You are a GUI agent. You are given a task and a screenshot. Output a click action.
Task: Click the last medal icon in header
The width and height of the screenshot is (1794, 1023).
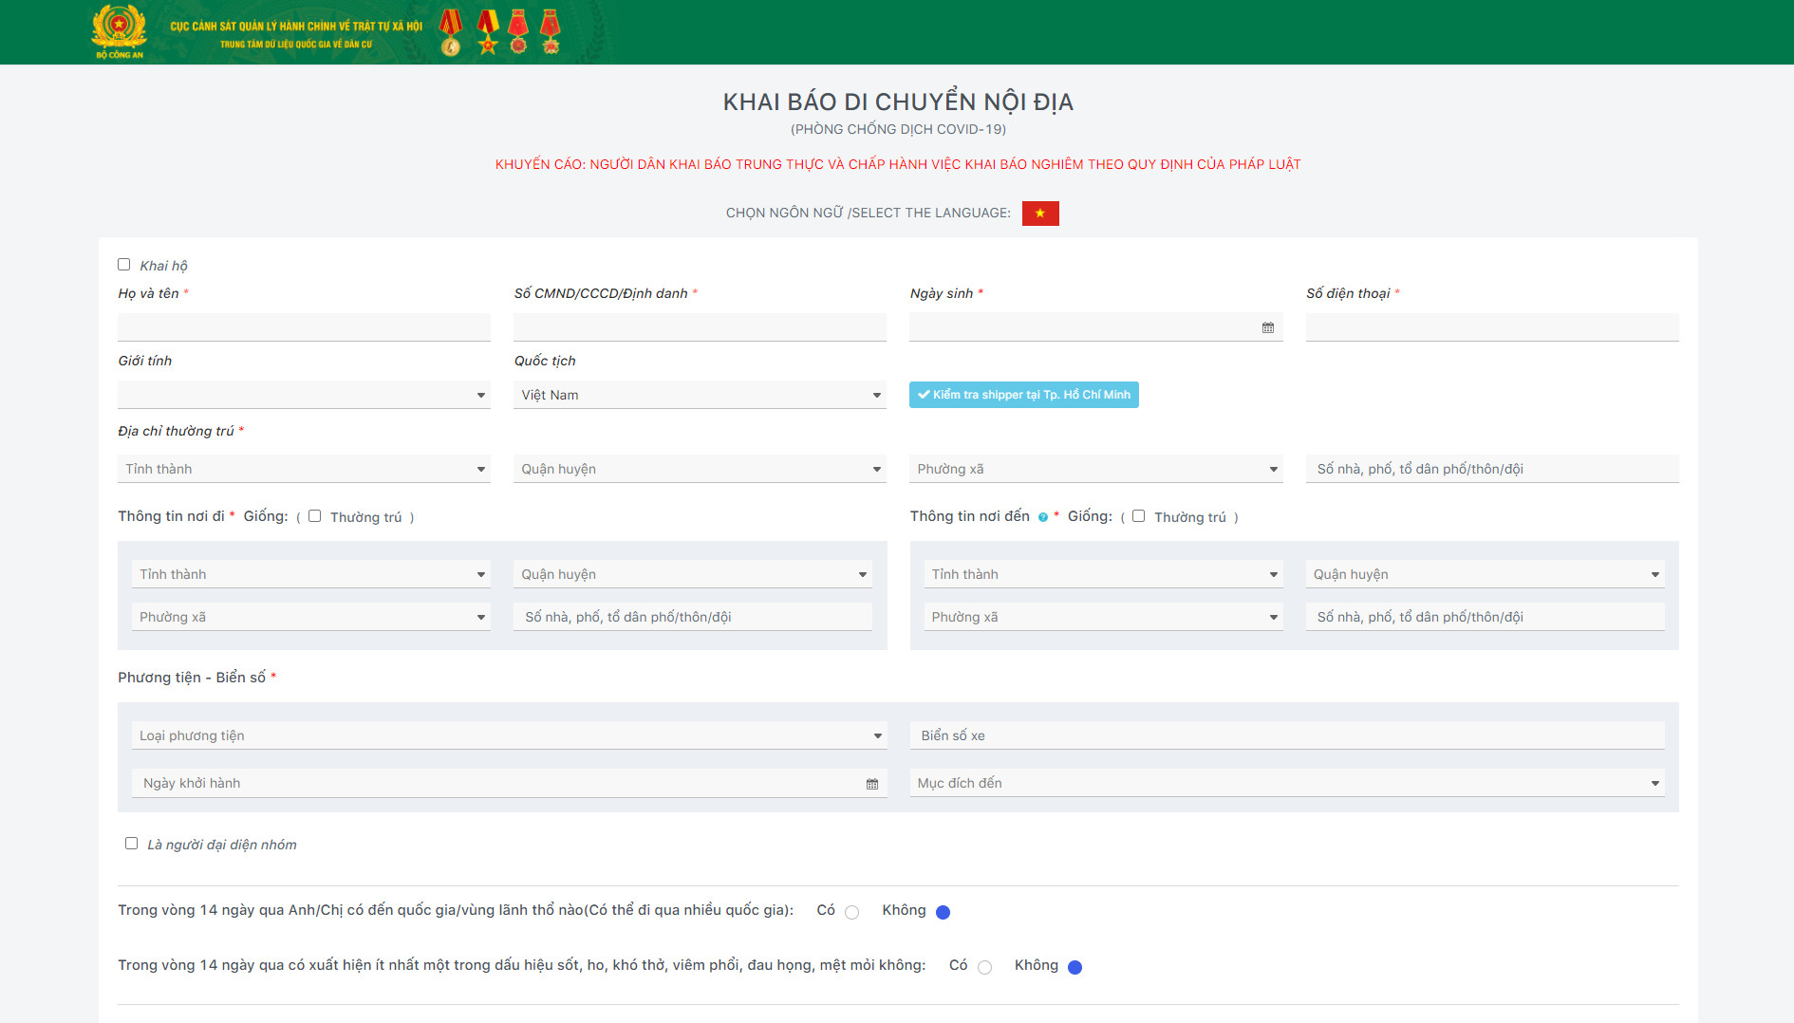pyautogui.click(x=551, y=31)
